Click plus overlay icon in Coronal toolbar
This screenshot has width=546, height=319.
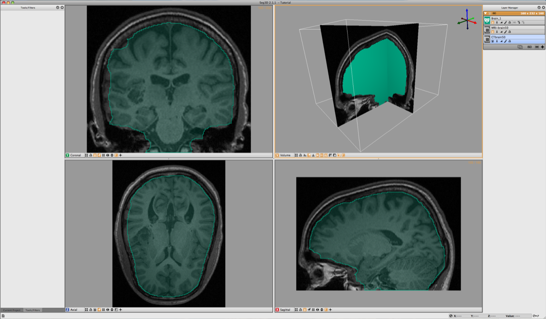pyautogui.click(x=121, y=155)
